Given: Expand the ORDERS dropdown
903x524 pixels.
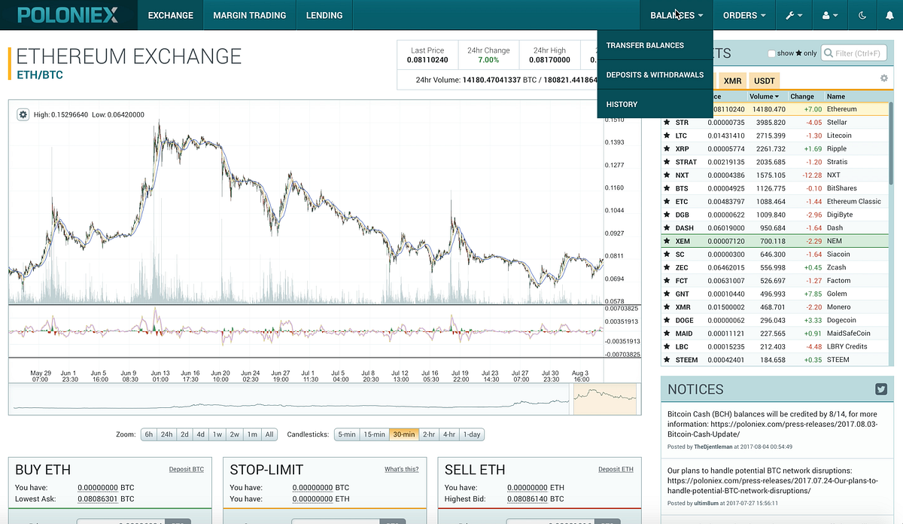Looking at the screenshot, I should click(744, 14).
